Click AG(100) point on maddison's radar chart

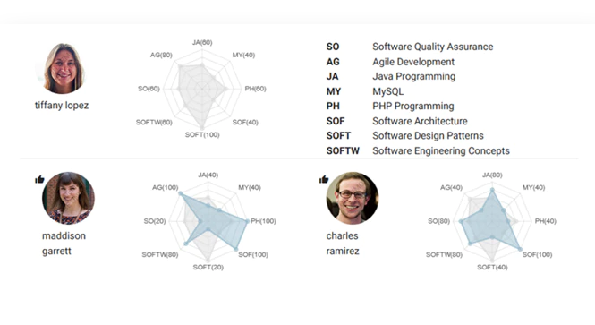point(181,193)
